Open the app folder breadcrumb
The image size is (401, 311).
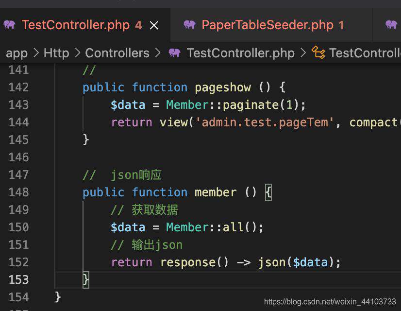(x=17, y=53)
